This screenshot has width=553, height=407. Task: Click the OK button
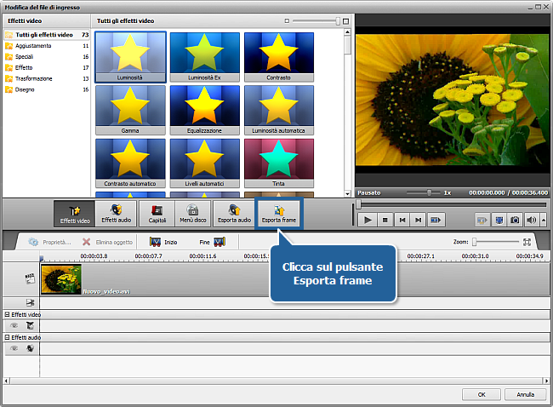point(482,394)
